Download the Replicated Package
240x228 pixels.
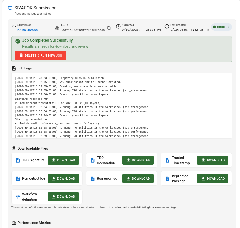tap(213, 179)
